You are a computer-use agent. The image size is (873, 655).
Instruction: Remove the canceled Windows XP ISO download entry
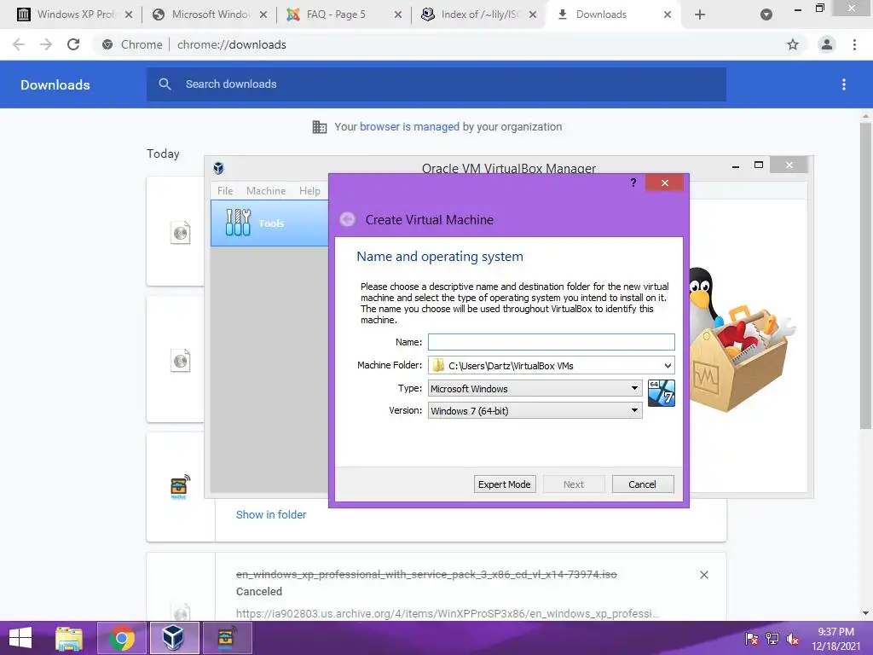coord(704,575)
